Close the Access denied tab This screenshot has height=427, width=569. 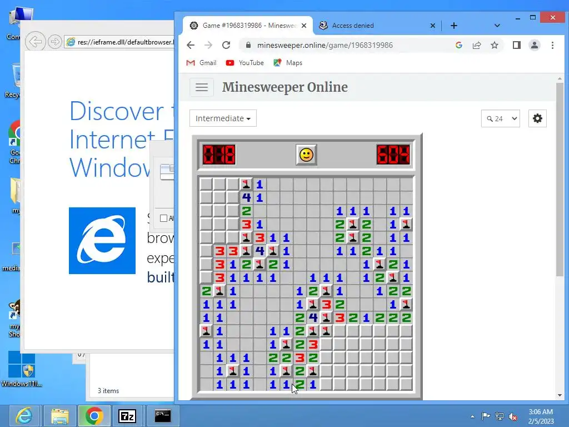point(432,26)
